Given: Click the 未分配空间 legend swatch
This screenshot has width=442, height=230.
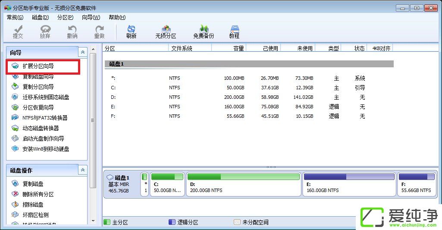Looking at the screenshot, I should (237, 222).
